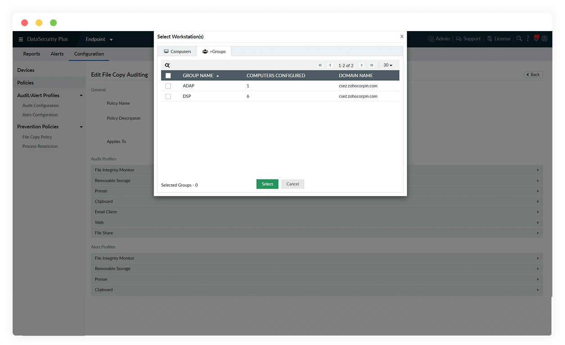Viewport: 565px width, 345px height.
Task: Go to last page of groups list
Action: pyautogui.click(x=372, y=65)
